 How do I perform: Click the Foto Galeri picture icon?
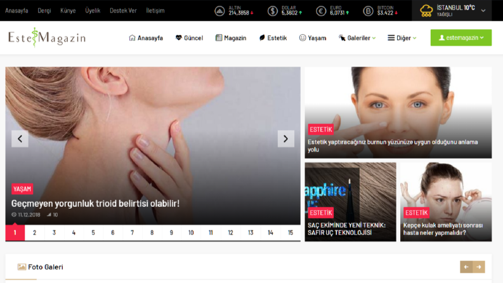click(x=22, y=267)
